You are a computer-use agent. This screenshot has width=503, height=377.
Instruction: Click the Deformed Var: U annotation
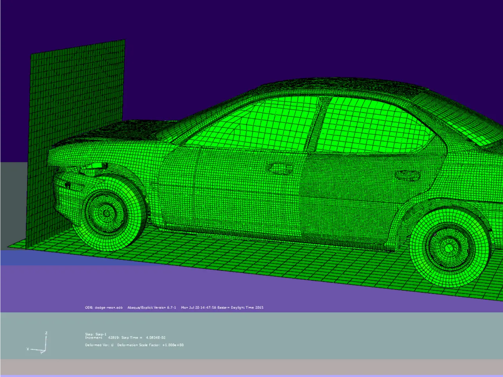(99, 345)
